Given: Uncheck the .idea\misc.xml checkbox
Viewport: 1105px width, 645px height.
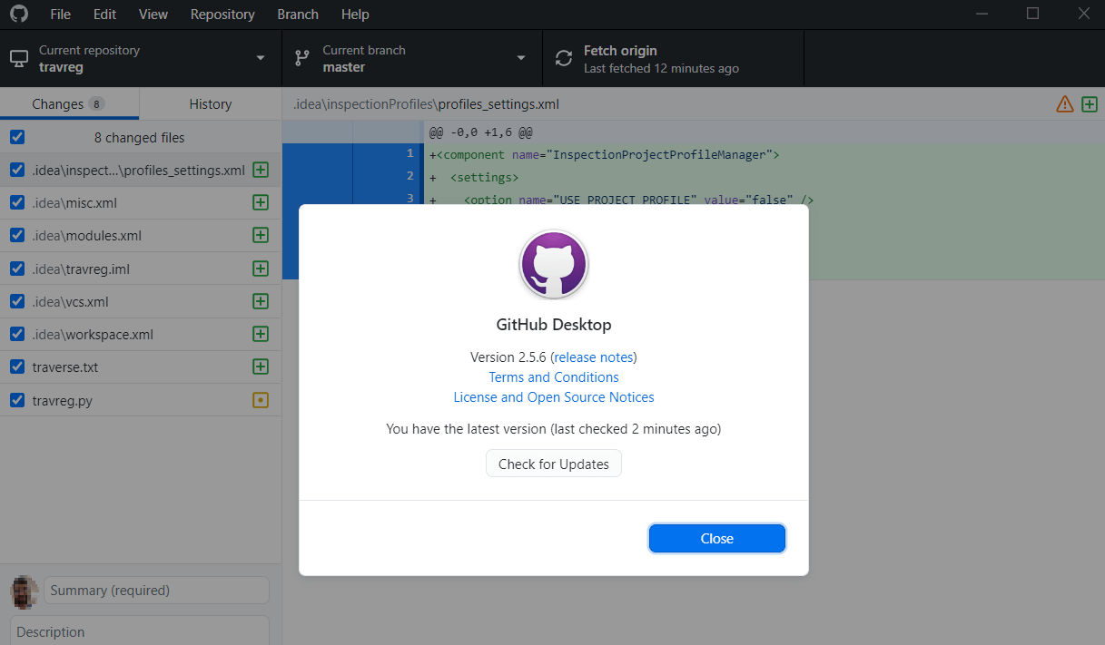Looking at the screenshot, I should [17, 202].
